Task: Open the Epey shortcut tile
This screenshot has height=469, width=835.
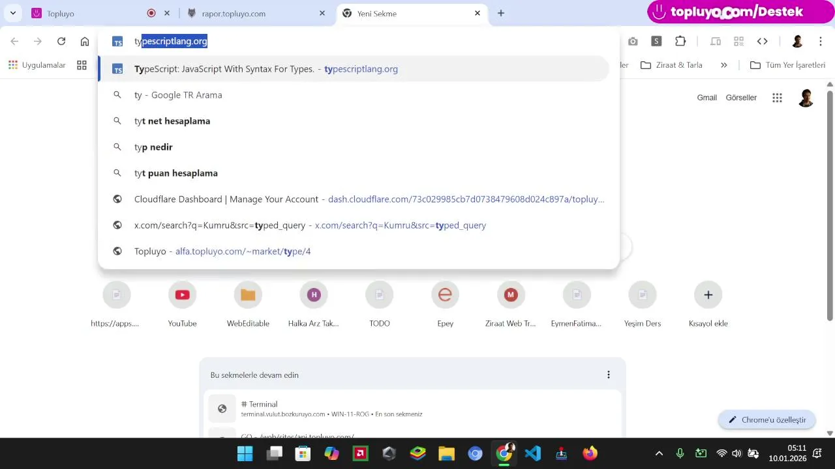Action: (x=445, y=305)
